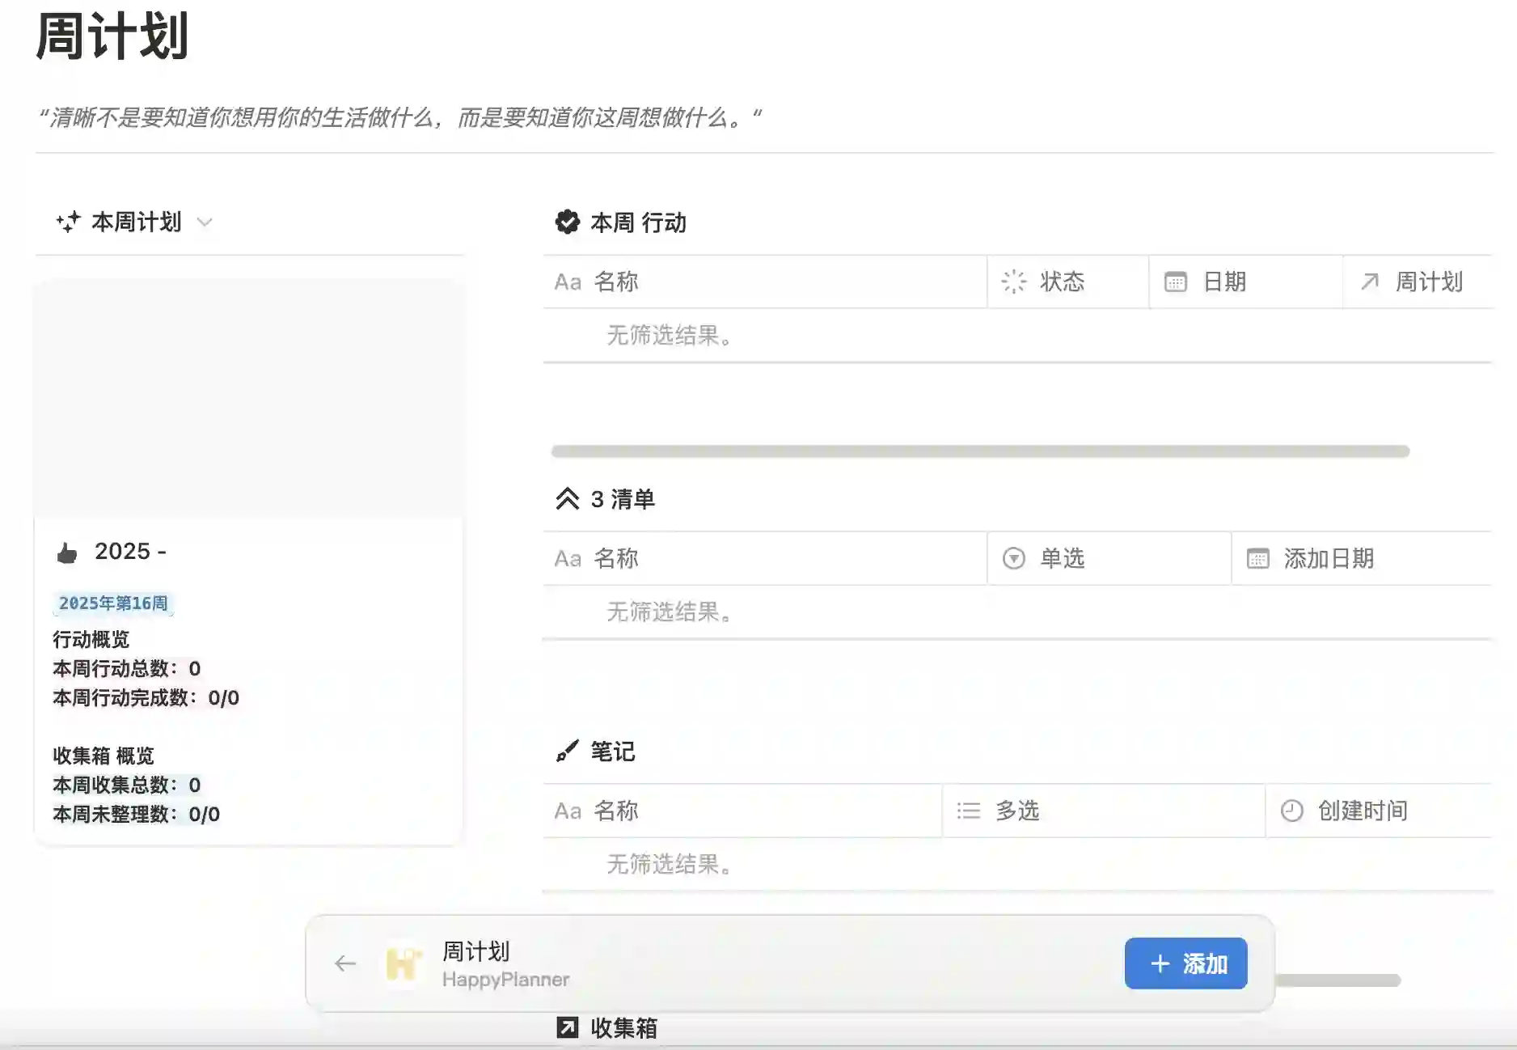The image size is (1517, 1050).
Task: Open the 收集箱 section title
Action: (x=623, y=1028)
